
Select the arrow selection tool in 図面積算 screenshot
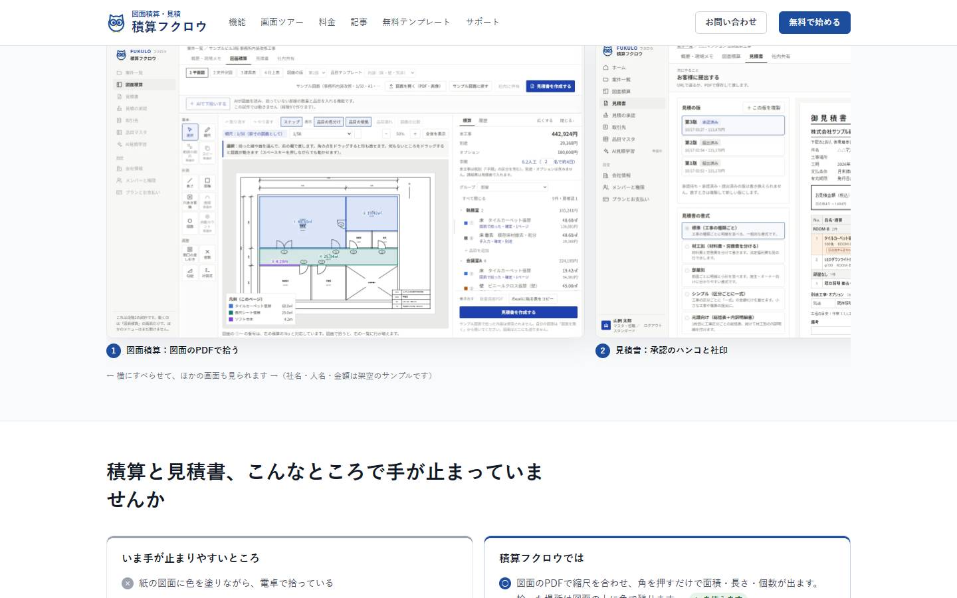click(190, 132)
